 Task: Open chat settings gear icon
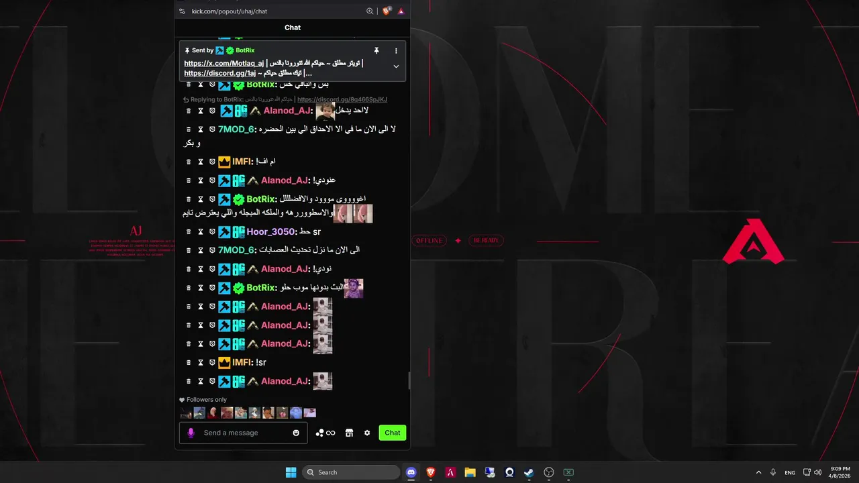point(367,433)
